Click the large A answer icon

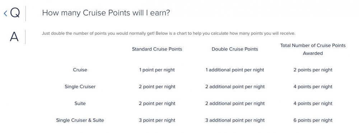click(14, 37)
